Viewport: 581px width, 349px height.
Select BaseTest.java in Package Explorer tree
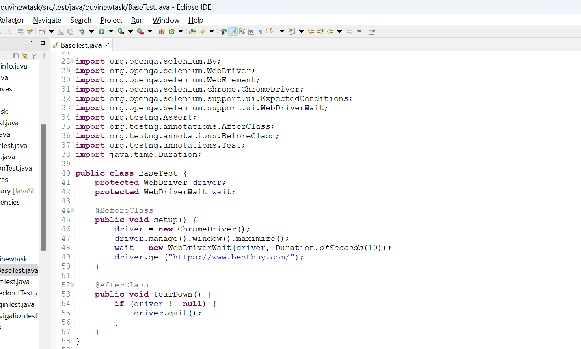click(19, 270)
